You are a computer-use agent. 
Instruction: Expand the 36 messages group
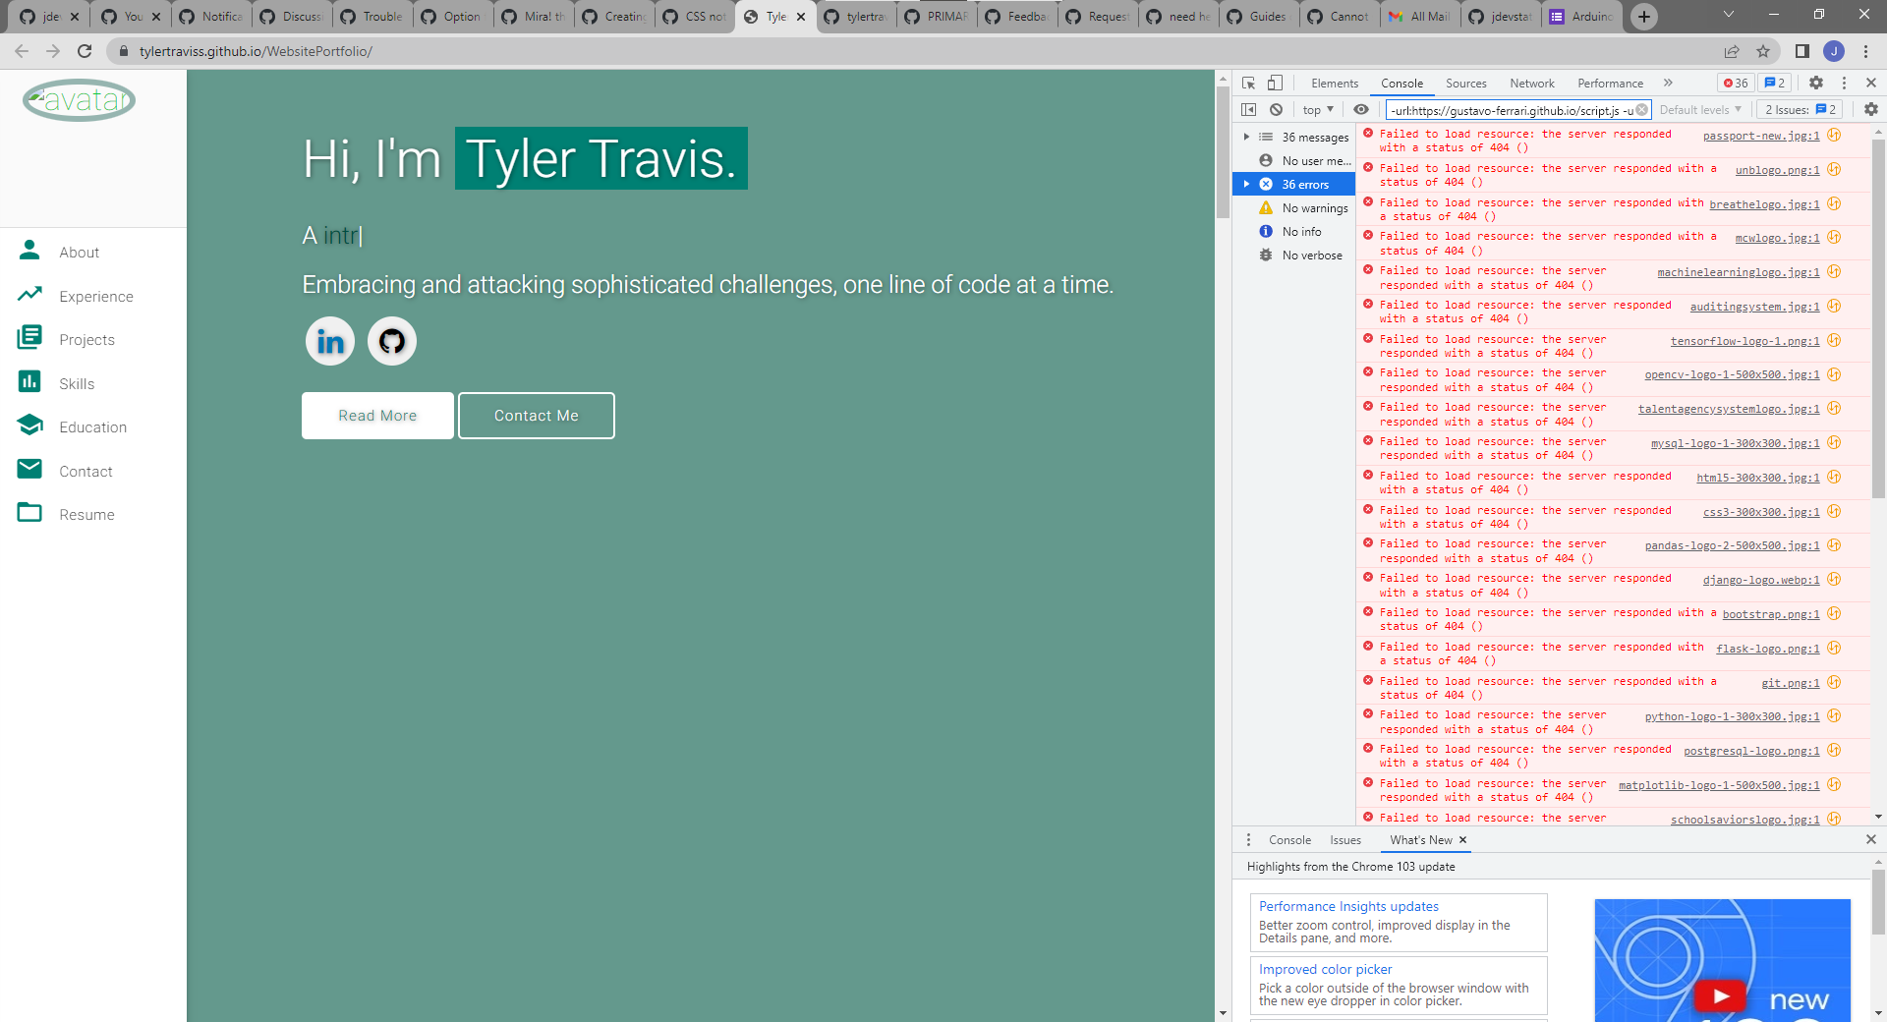(x=1246, y=138)
